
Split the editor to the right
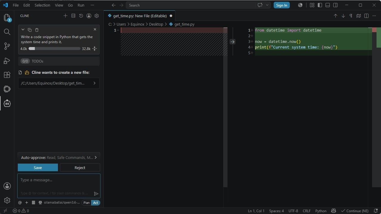click(366, 16)
